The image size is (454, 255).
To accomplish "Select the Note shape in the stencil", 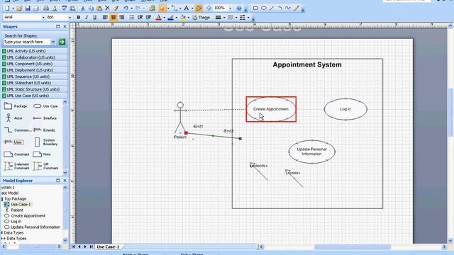I will click(x=42, y=154).
